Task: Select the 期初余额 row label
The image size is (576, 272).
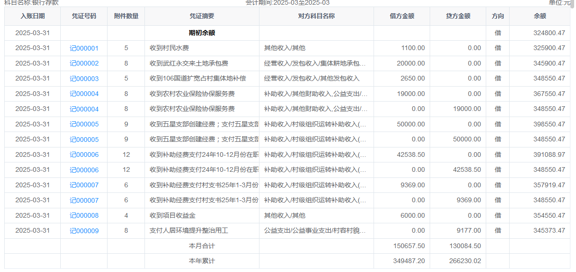Action: click(202, 33)
